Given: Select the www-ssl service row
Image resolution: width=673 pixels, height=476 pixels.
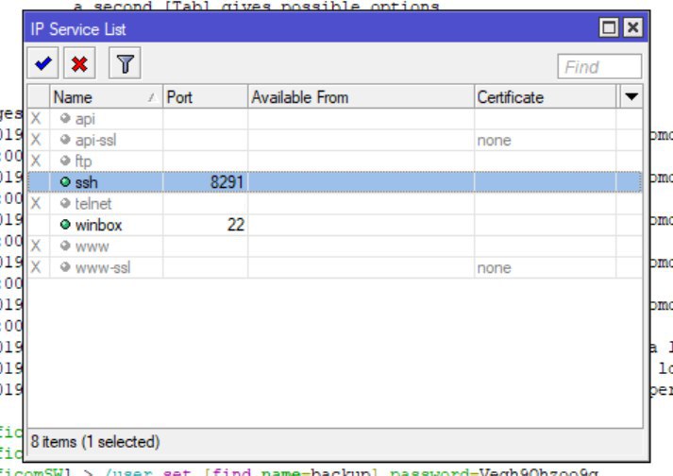Looking at the screenshot, I should (x=335, y=267).
